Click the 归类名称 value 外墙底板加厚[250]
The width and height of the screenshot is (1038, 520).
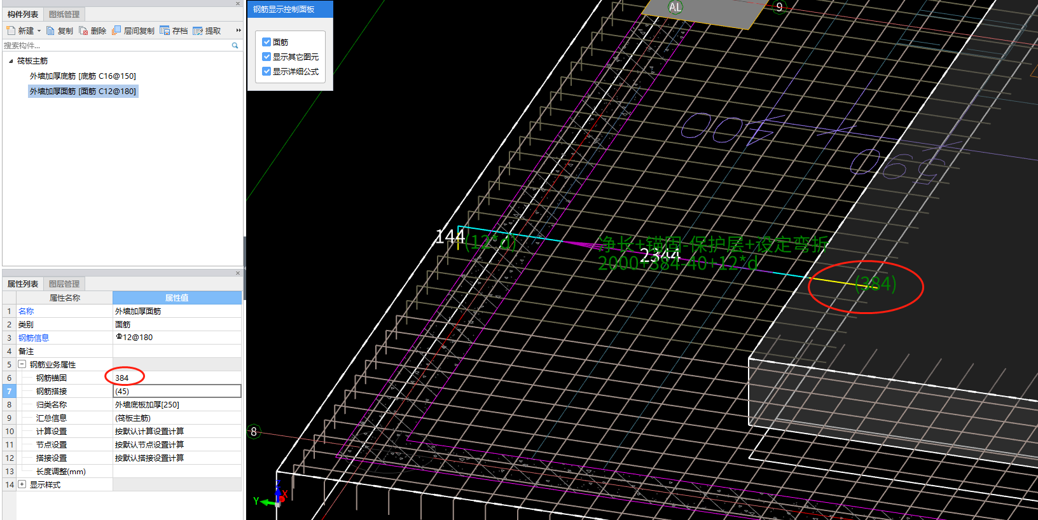(x=177, y=404)
